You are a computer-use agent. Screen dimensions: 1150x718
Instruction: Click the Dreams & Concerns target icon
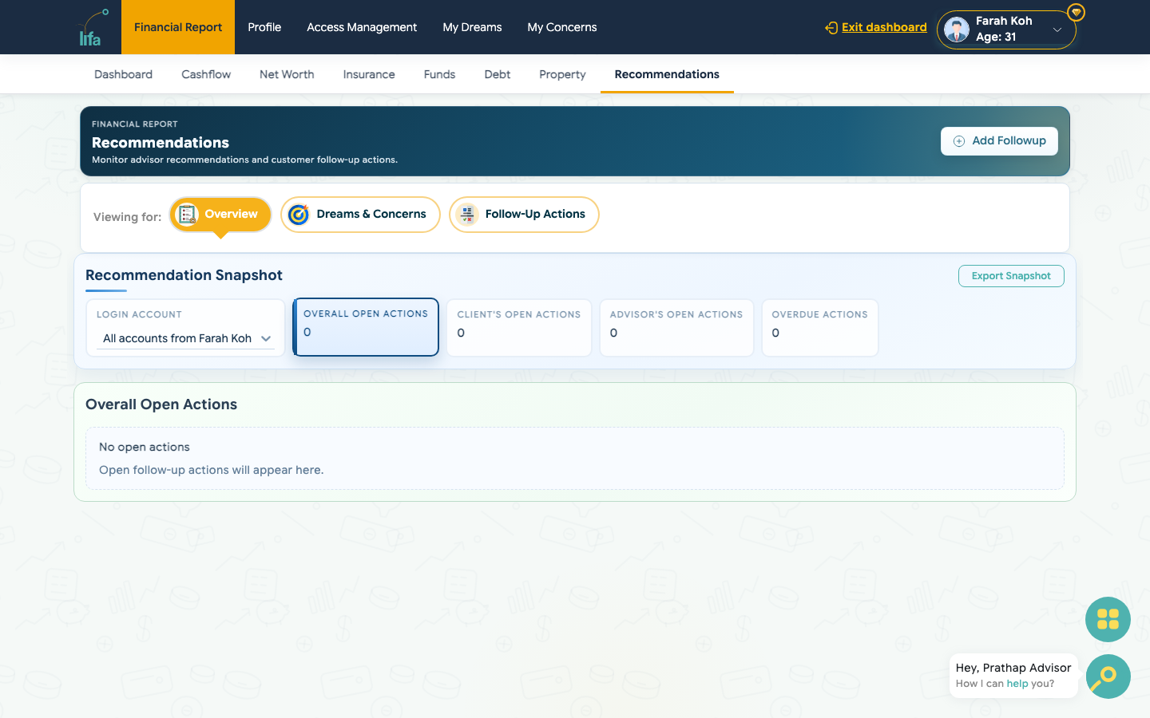pos(299,215)
